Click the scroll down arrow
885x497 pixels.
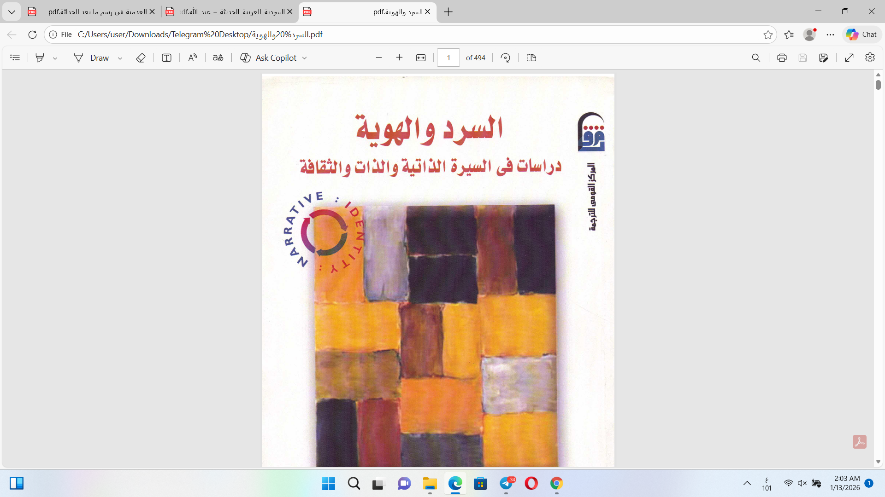[878, 462]
